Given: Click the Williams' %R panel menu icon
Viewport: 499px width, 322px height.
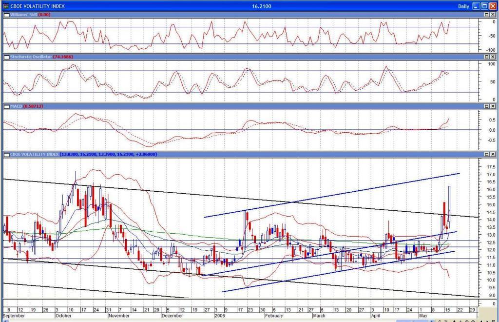Looking at the screenshot, I should [x=6, y=15].
